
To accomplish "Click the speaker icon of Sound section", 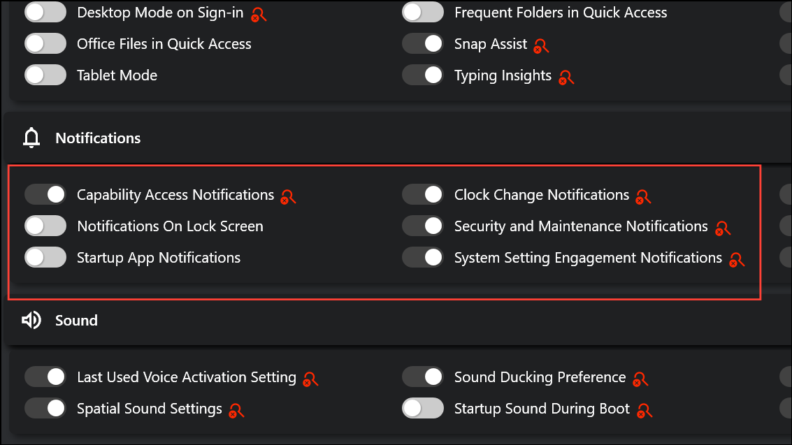I will coord(31,320).
